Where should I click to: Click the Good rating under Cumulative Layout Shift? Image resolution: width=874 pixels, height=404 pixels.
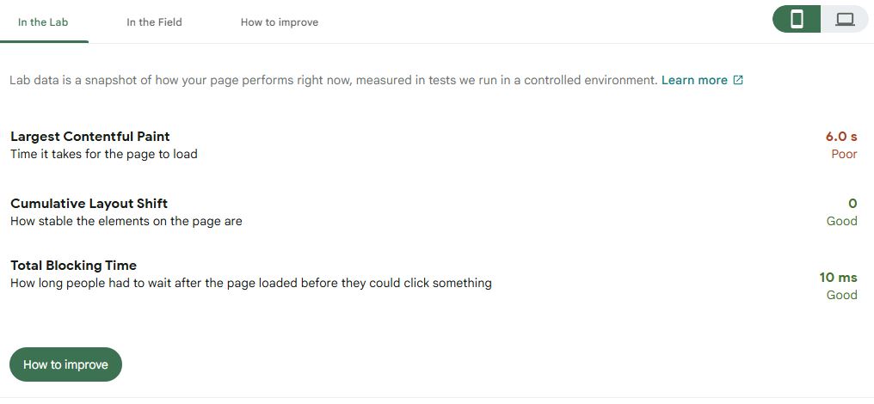pyautogui.click(x=841, y=221)
